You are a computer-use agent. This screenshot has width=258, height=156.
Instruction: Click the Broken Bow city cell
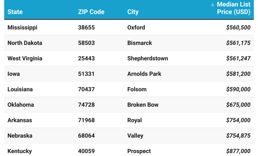coord(143,105)
